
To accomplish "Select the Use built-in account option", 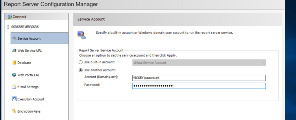I will tap(81, 62).
